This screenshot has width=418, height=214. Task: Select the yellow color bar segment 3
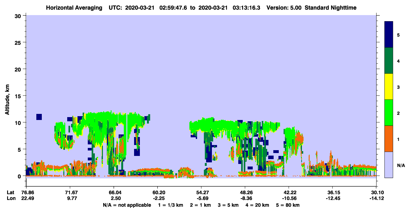tap(389, 87)
